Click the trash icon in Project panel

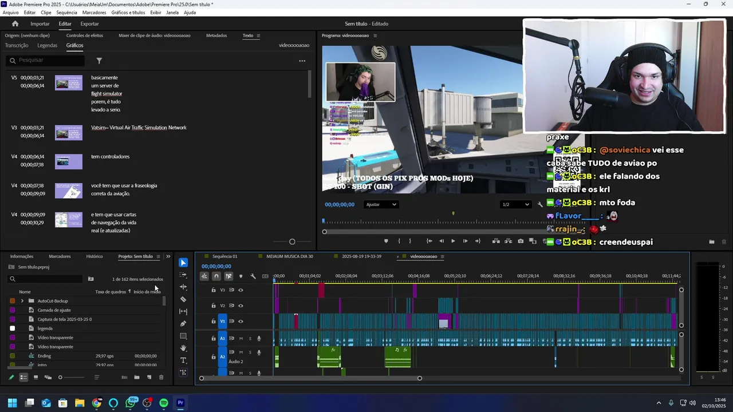point(161,377)
